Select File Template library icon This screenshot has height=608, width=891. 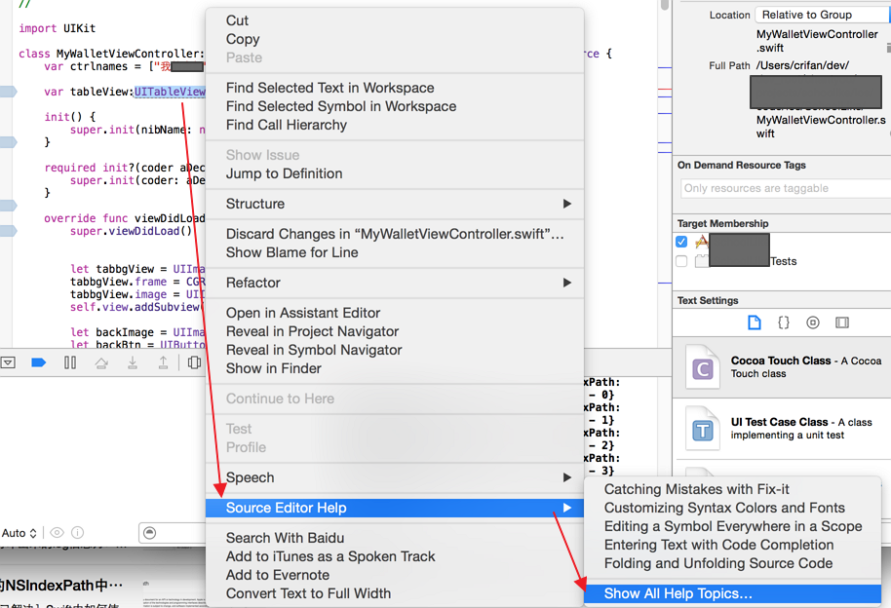pyautogui.click(x=755, y=323)
